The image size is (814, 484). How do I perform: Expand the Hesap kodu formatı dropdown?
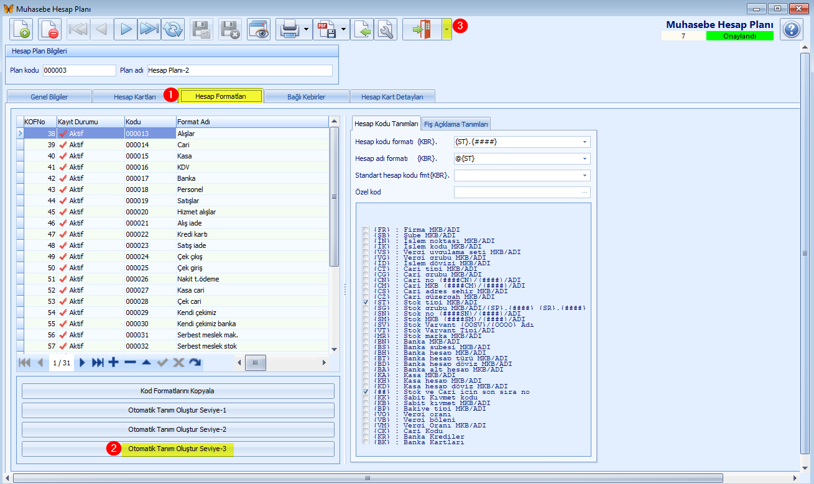(x=585, y=142)
